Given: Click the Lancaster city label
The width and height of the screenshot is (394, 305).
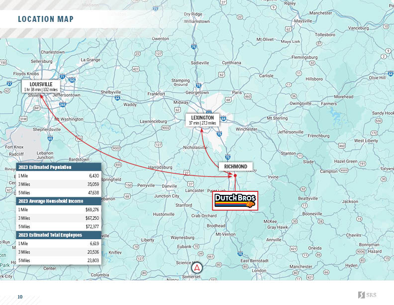Looking at the screenshot, I should tap(195, 190).
